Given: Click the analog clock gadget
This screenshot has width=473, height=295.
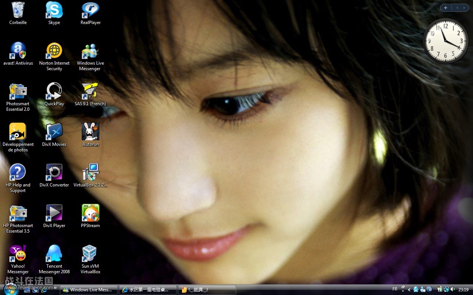Looking at the screenshot, I should coord(446,41).
